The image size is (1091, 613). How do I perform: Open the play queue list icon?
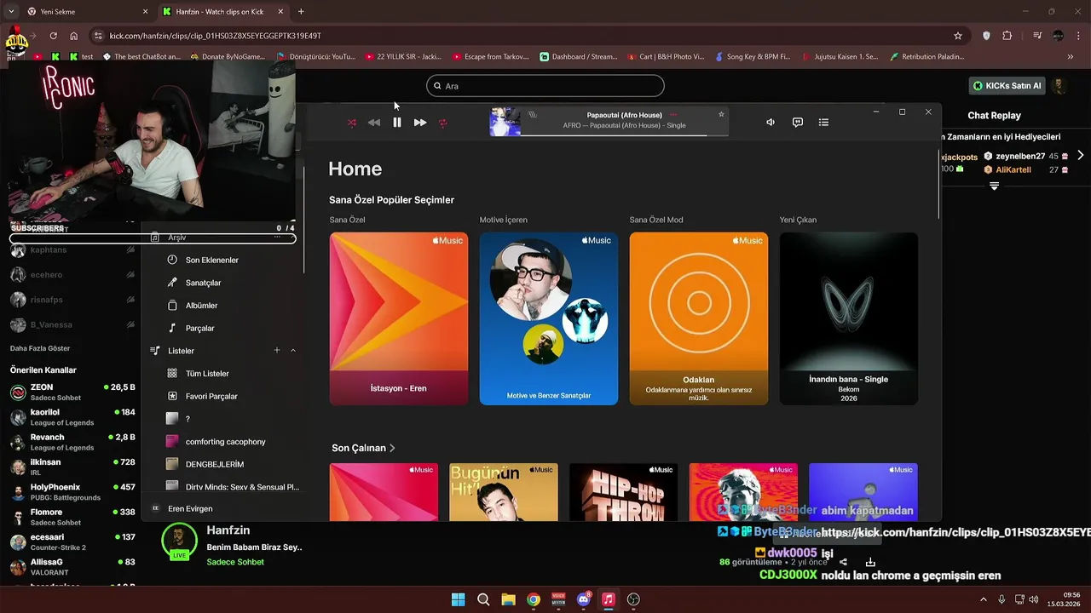click(x=823, y=123)
